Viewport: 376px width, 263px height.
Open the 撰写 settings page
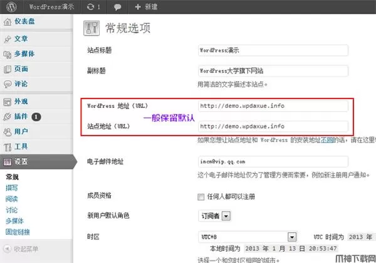coord(12,188)
